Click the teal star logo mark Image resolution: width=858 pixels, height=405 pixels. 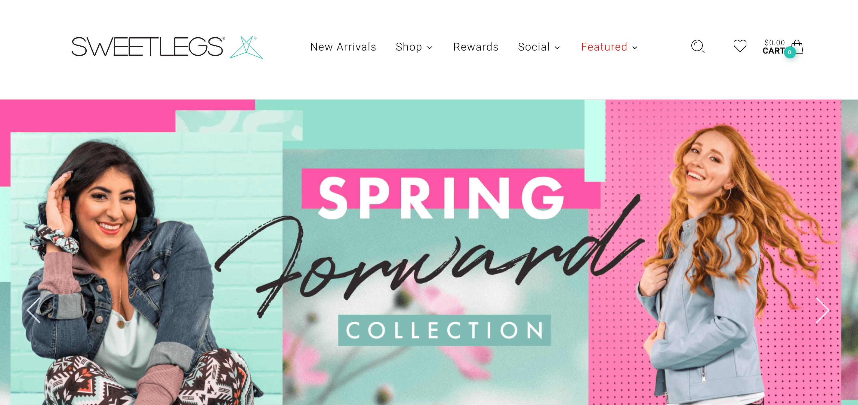tap(246, 47)
